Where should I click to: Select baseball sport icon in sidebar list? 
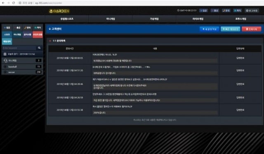click(x=5, y=67)
